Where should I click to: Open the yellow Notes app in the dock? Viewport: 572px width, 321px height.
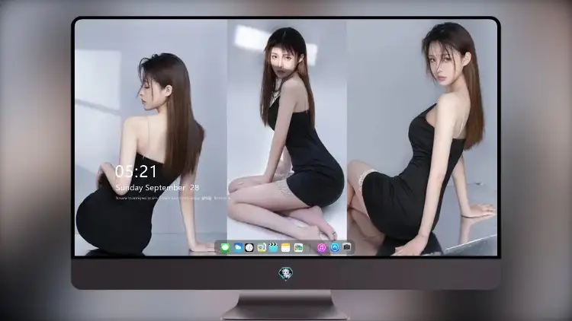[x=286, y=248]
